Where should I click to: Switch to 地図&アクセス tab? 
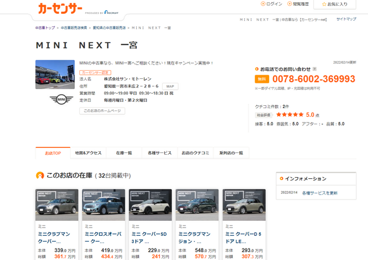point(88,153)
